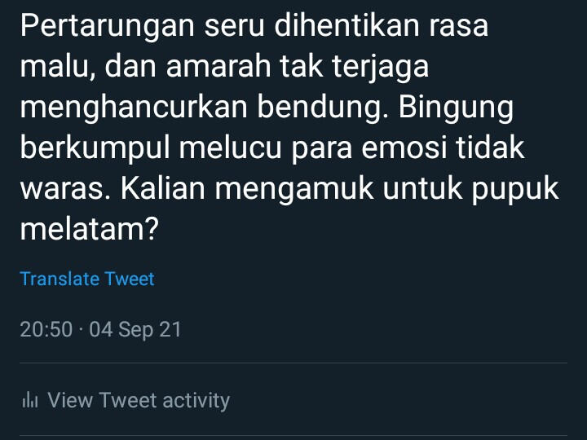Open the Tweet activity bar chart icon
Screen dimensions: 587x440
click(30, 399)
